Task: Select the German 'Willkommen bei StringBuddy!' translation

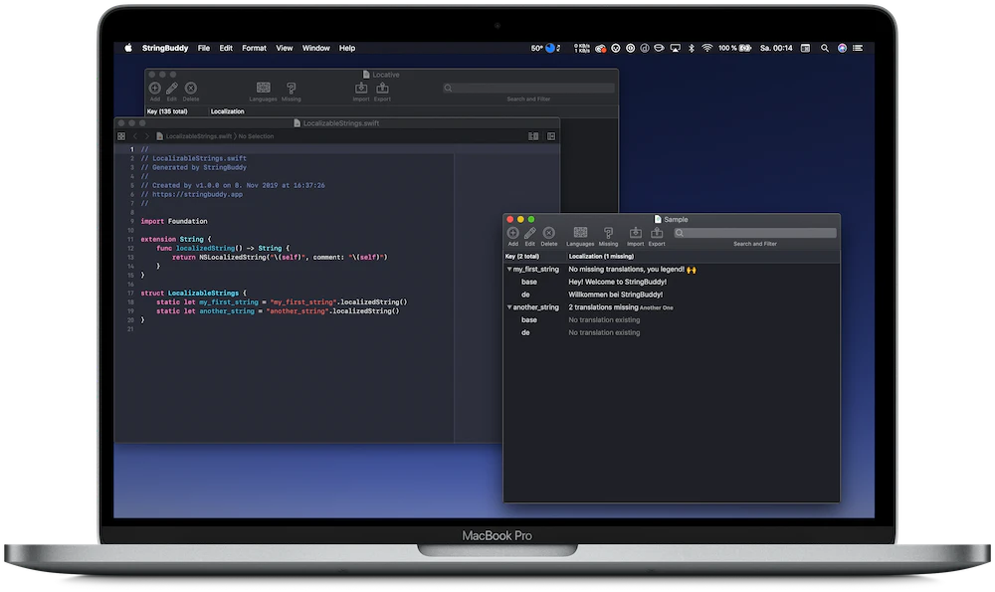Action: tap(623, 295)
